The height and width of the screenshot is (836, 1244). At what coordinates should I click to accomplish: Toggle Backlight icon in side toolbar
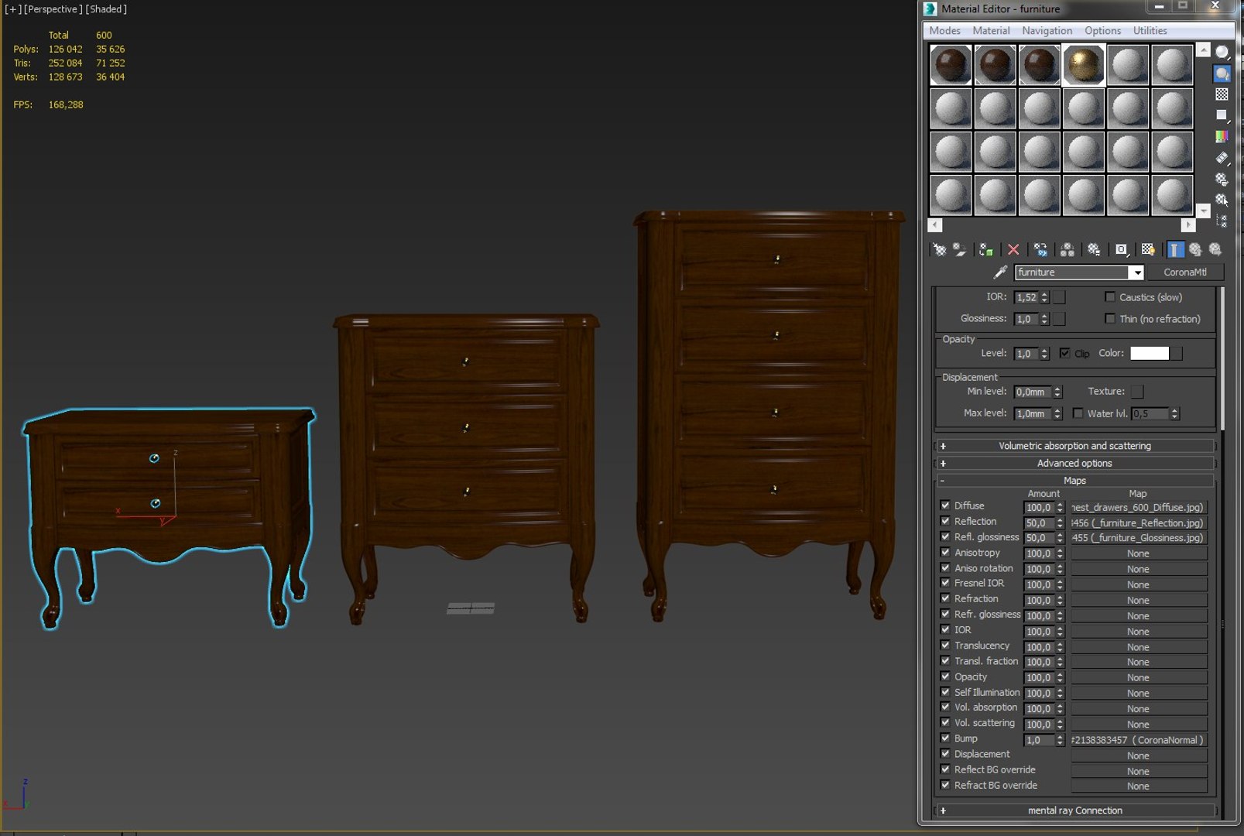[x=1222, y=74]
